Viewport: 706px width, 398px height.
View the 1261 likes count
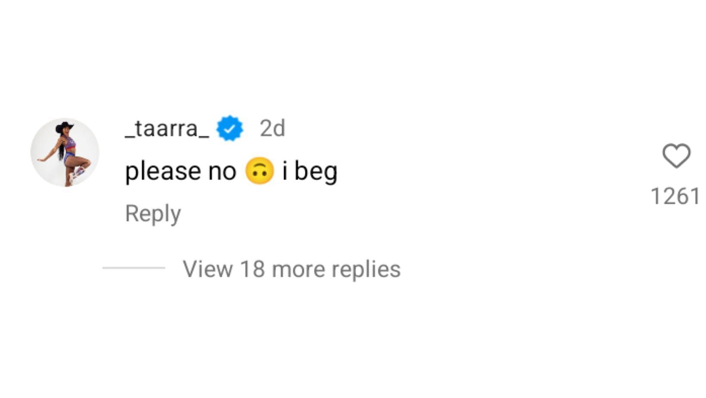[675, 196]
